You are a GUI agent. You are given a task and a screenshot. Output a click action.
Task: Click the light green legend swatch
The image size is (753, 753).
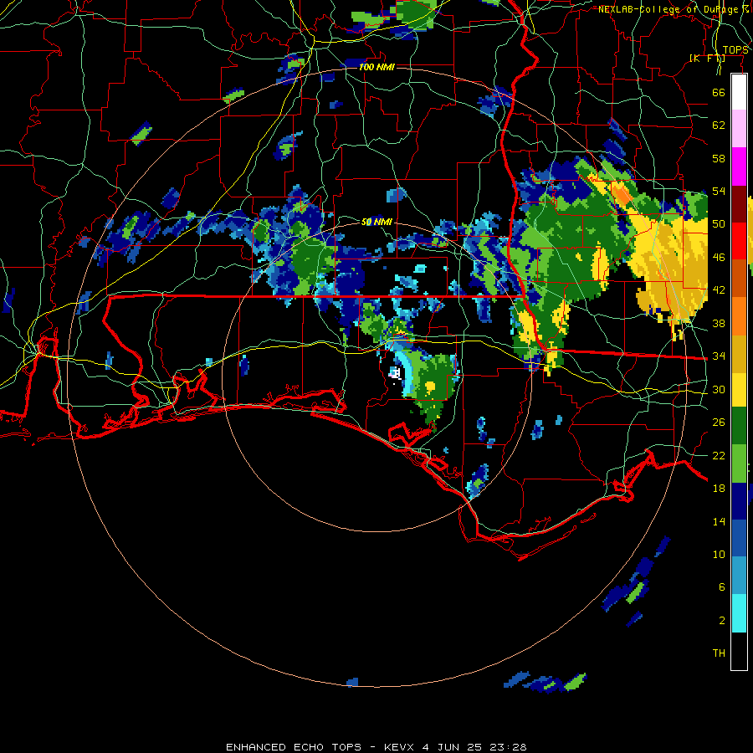coord(739,464)
